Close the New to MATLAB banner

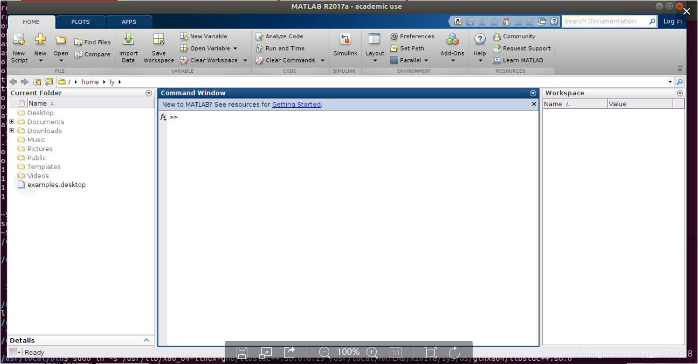tap(534, 104)
